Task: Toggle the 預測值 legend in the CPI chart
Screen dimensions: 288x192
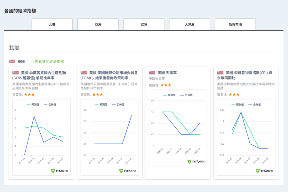Action: tap(237, 105)
